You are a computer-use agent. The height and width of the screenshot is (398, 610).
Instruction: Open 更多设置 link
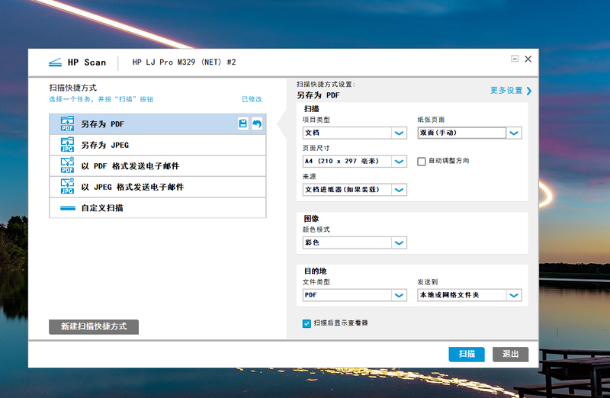(x=510, y=90)
